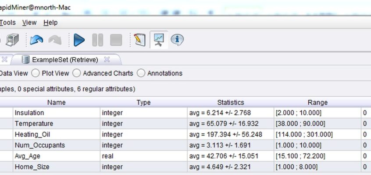Click the database icon on ExampleSet tab
371x175 pixels.
(x=25, y=60)
